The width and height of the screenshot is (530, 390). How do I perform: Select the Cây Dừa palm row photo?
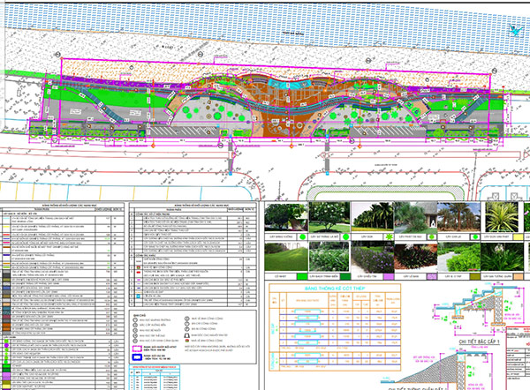click(371, 217)
